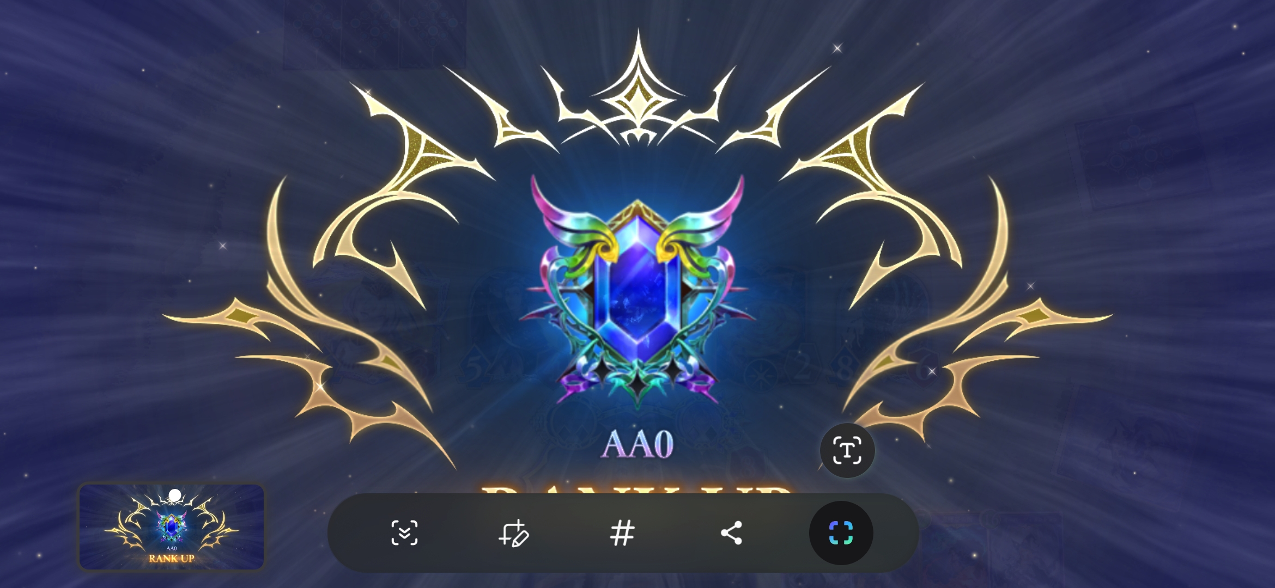Screen dimensions: 1275x588
Task: Activate the highlighted smart select icon
Action: point(841,532)
